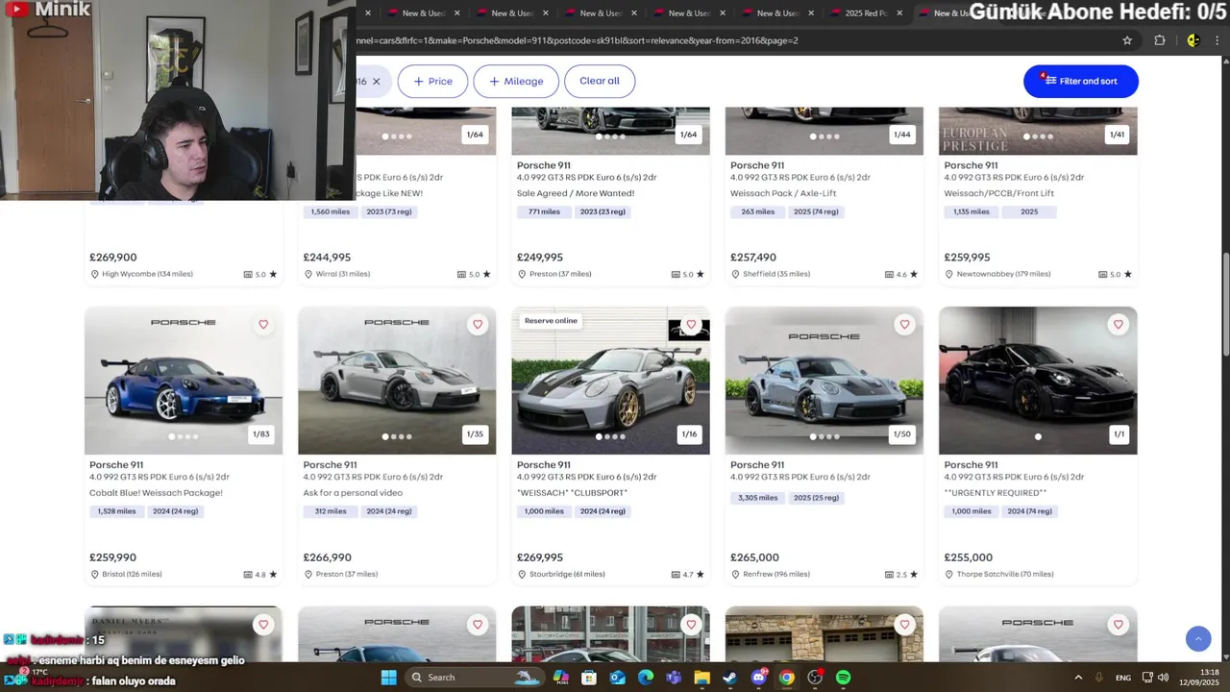Open Spotify from the taskbar
1230x692 pixels.
click(843, 678)
